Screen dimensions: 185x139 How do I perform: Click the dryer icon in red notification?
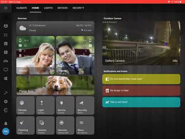pos(107,91)
